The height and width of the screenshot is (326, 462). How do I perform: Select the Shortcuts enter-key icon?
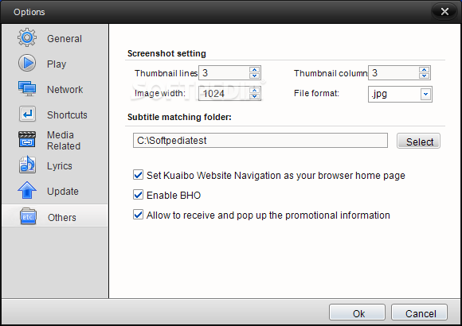pyautogui.click(x=27, y=114)
